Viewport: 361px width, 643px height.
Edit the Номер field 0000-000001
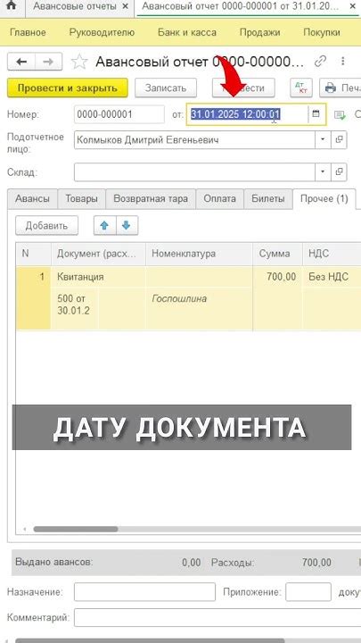(119, 114)
